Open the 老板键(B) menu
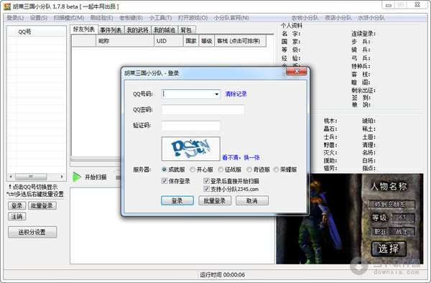 click(x=131, y=18)
